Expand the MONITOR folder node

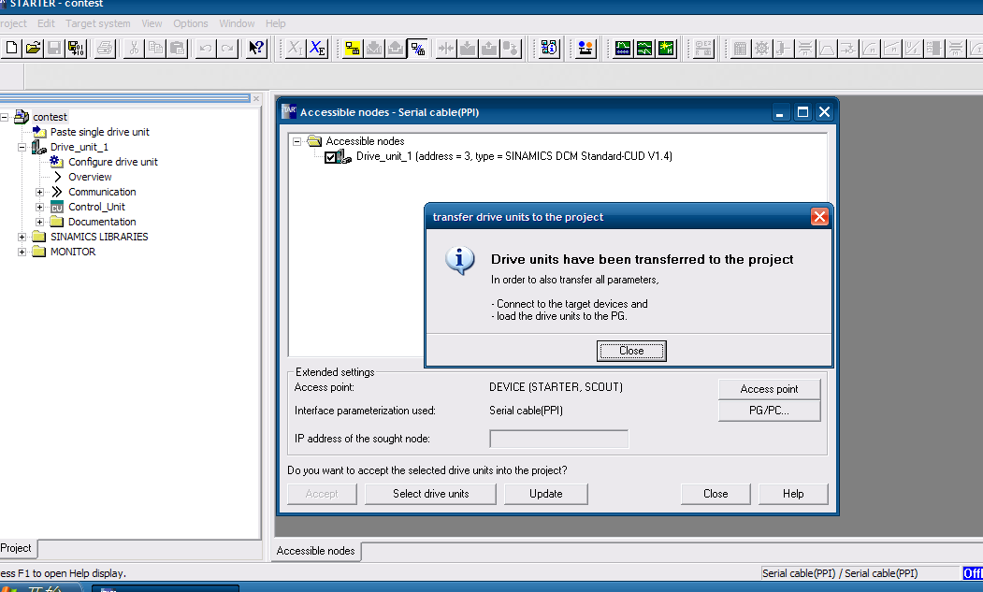pyautogui.click(x=22, y=253)
